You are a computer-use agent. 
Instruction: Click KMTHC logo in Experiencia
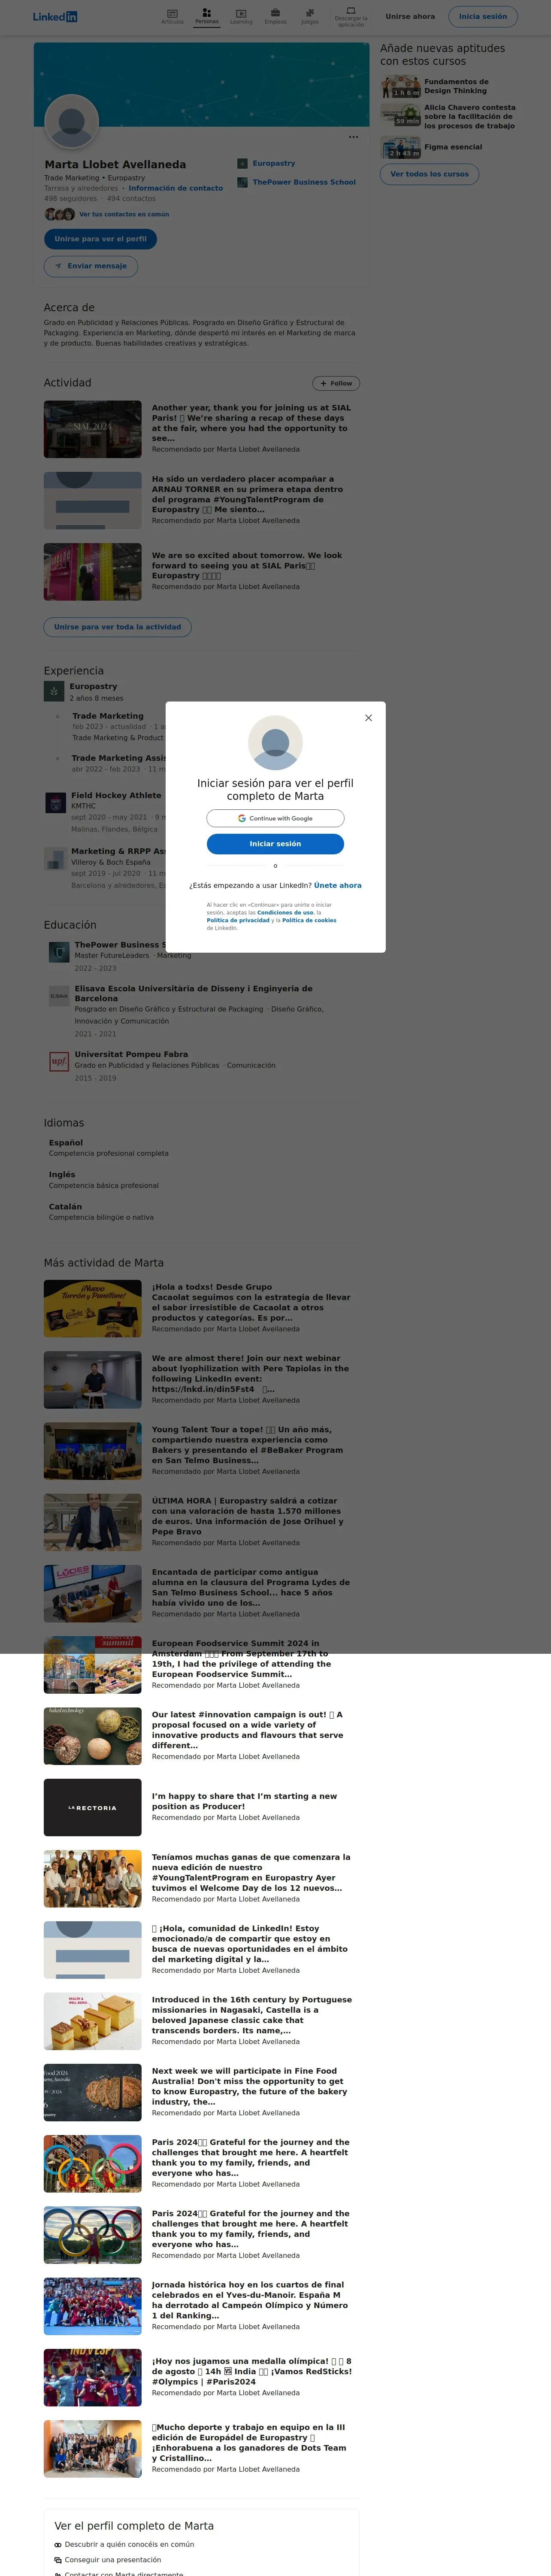56,802
